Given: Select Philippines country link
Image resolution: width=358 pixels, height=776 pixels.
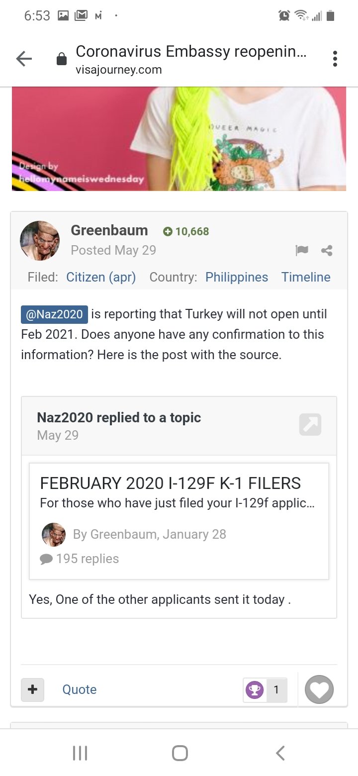Looking at the screenshot, I should pos(237,277).
